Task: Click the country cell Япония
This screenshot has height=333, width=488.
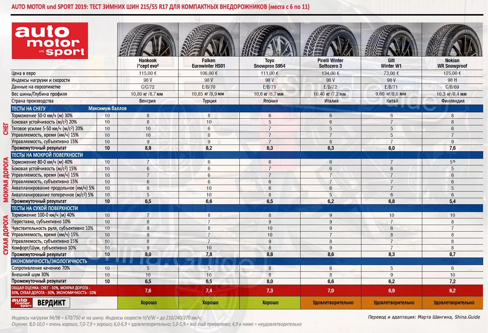Action: [x=271, y=101]
